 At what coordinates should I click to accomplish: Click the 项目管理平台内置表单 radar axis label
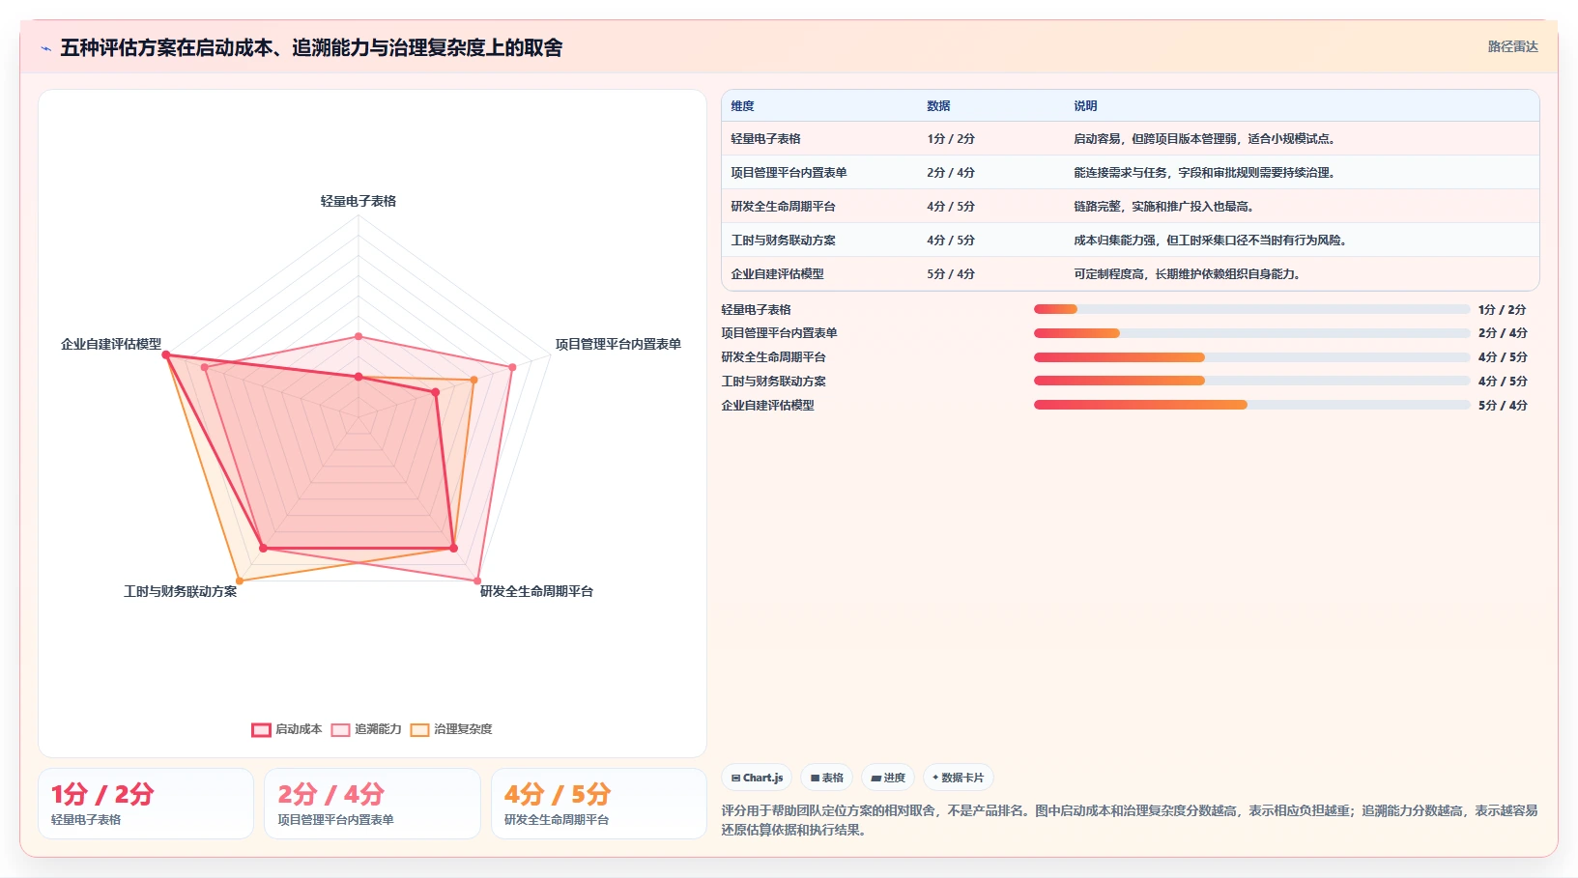pos(617,344)
